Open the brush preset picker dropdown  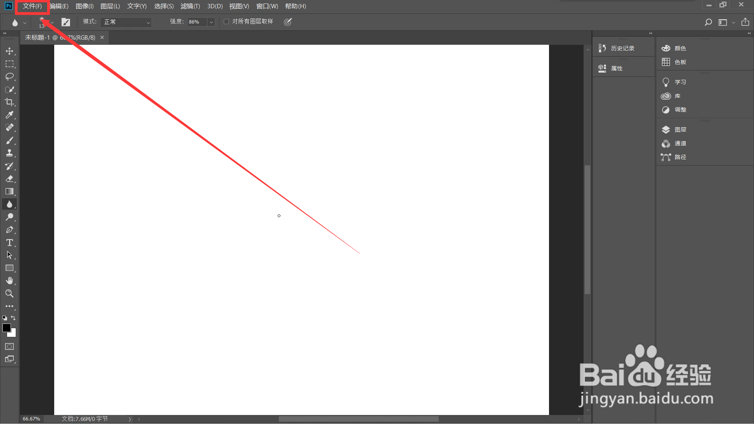pos(52,22)
